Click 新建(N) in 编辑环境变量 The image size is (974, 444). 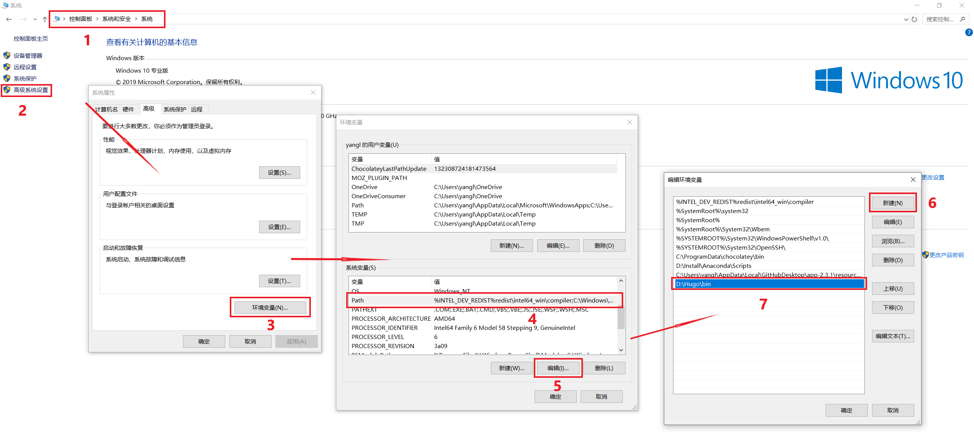[893, 203]
